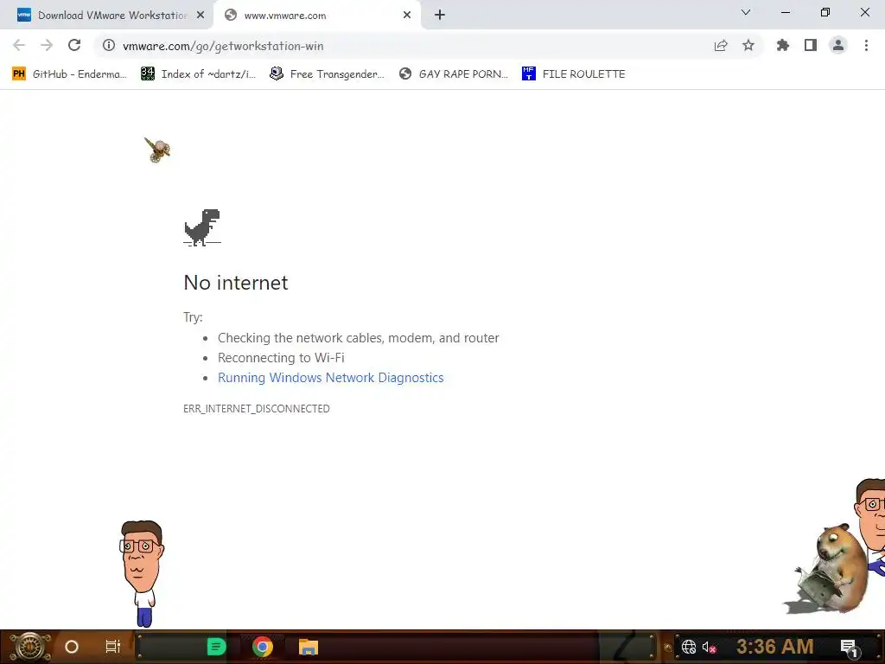Open FILE ROULETTE bookmark

pyautogui.click(x=574, y=74)
